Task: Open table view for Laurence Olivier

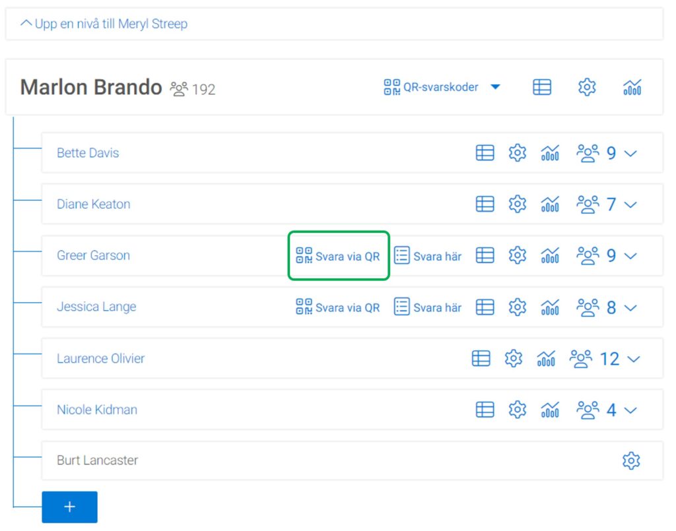Action: coord(481,359)
